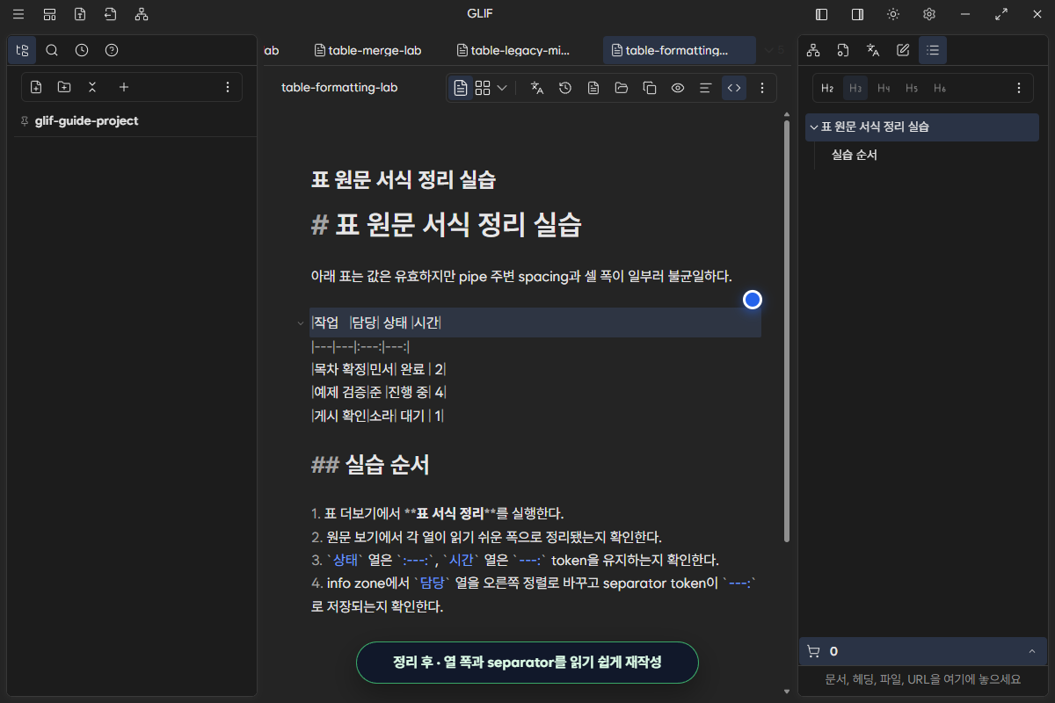Switch to the table-legacy-mi... tab
The width and height of the screenshot is (1055, 703).
pyautogui.click(x=515, y=50)
